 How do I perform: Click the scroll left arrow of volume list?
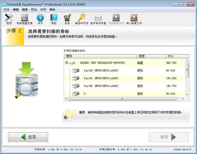(66, 99)
